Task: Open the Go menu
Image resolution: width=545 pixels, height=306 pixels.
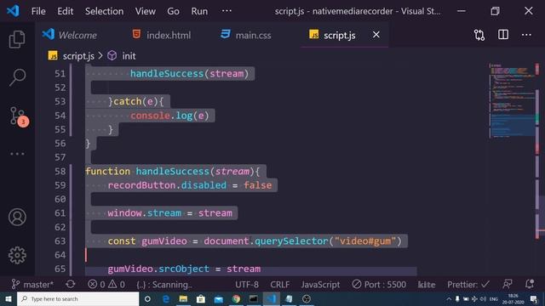Action: pyautogui.click(x=173, y=11)
